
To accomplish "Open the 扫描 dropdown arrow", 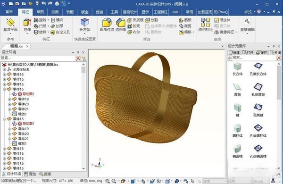I will pyautogui.click(x=48, y=26).
